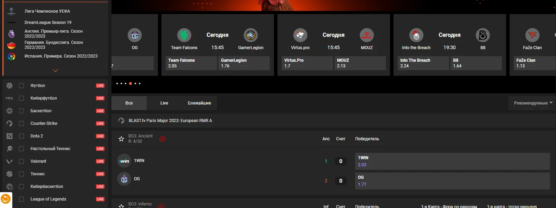Open Англия Премьер-лига 2022/2023
The width and height of the screenshot is (556, 208).
pos(54,34)
